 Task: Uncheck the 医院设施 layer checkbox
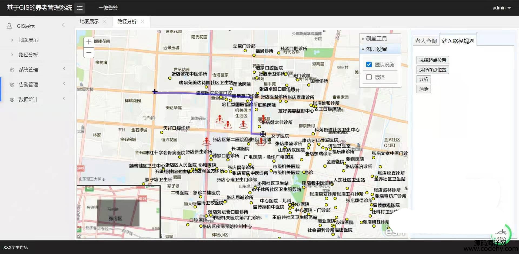click(x=369, y=64)
